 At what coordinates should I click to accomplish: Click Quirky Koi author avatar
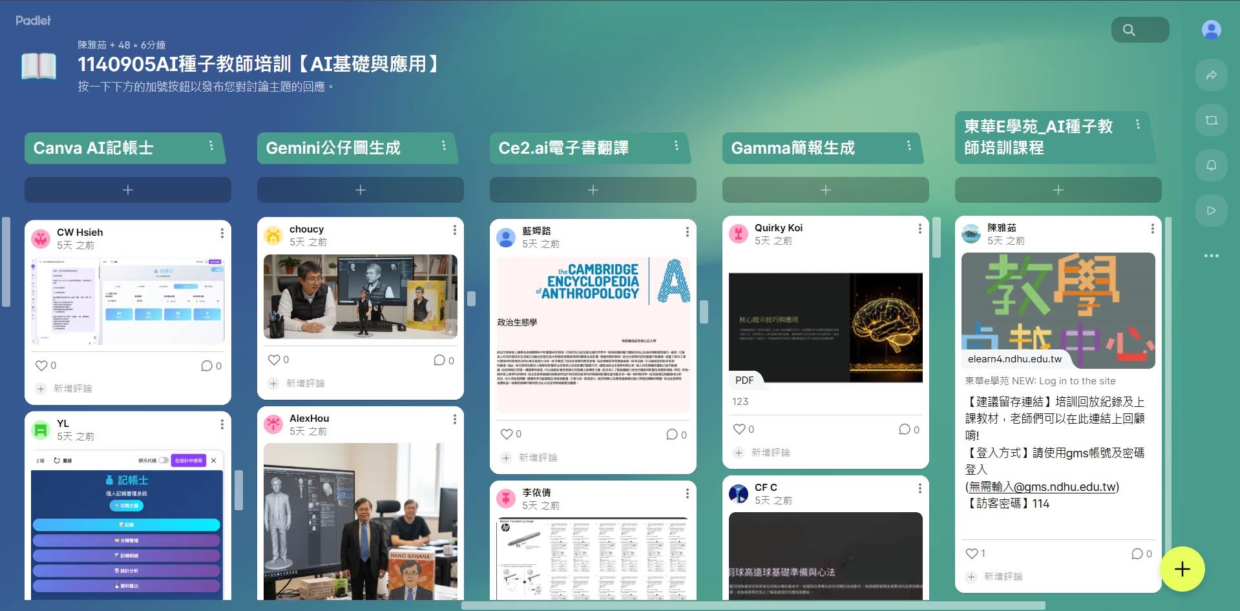pyautogui.click(x=739, y=234)
